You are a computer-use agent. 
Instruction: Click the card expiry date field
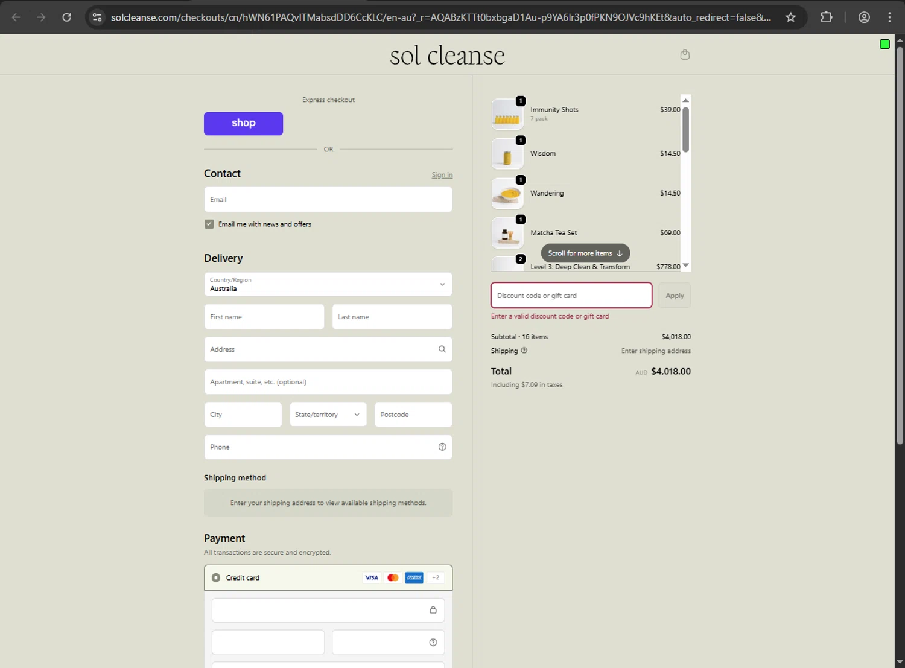pos(268,643)
